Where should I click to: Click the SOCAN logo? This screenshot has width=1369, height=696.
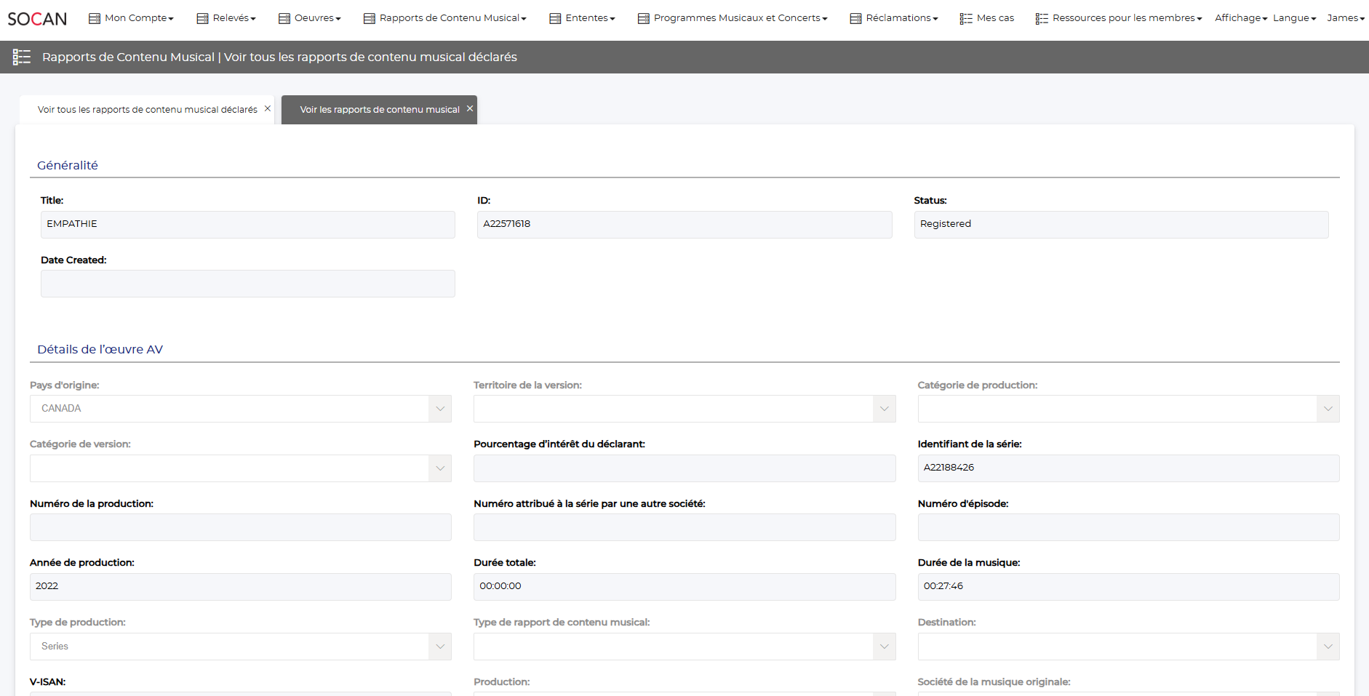(x=37, y=19)
